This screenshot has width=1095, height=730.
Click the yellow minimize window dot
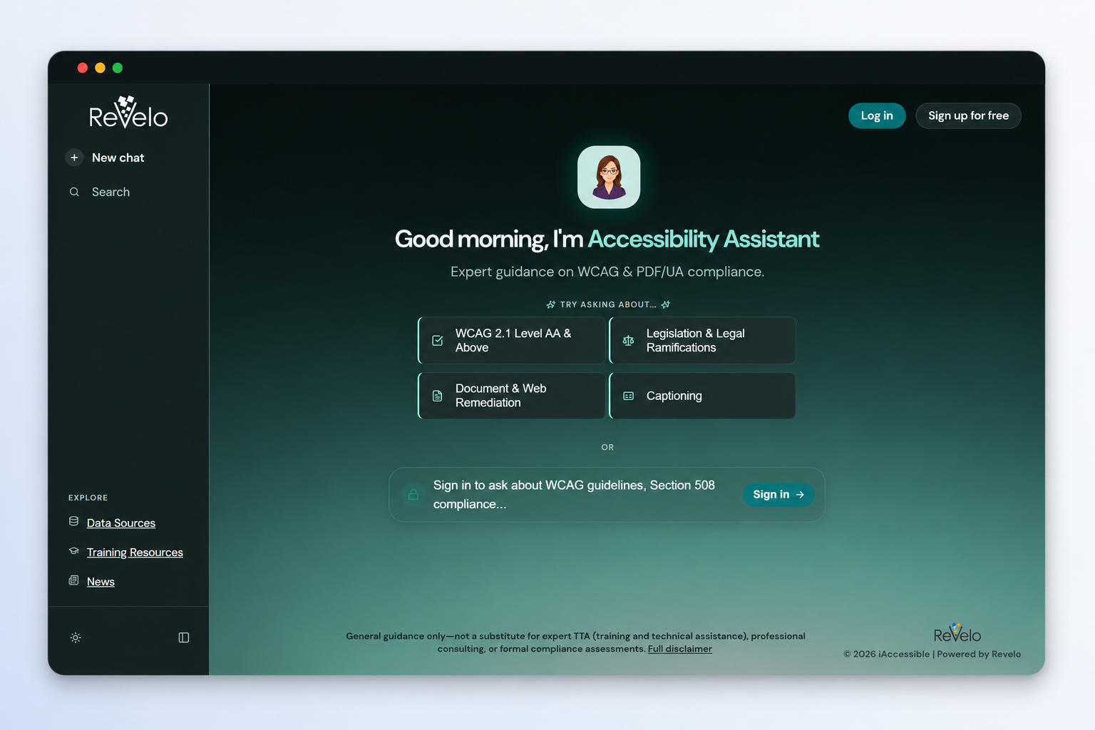100,68
